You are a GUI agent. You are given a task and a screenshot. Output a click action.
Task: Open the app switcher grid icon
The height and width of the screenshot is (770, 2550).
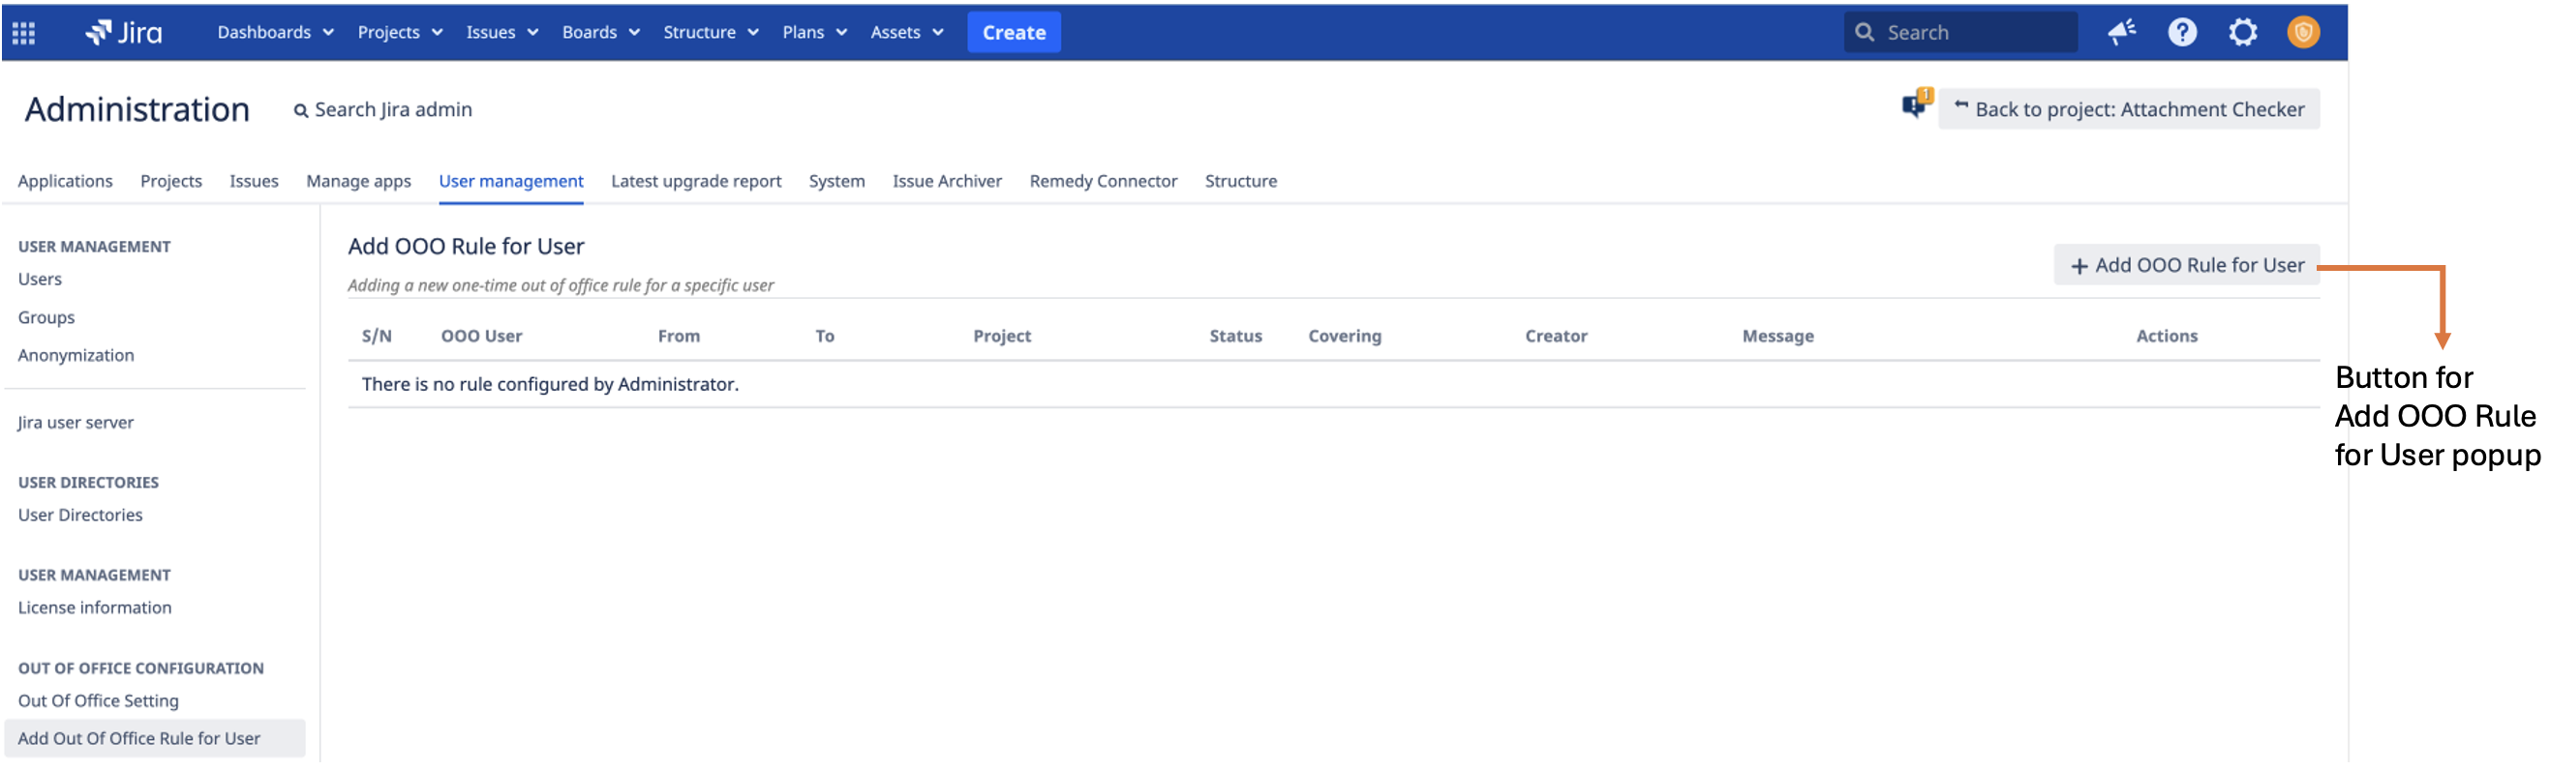click(x=24, y=33)
